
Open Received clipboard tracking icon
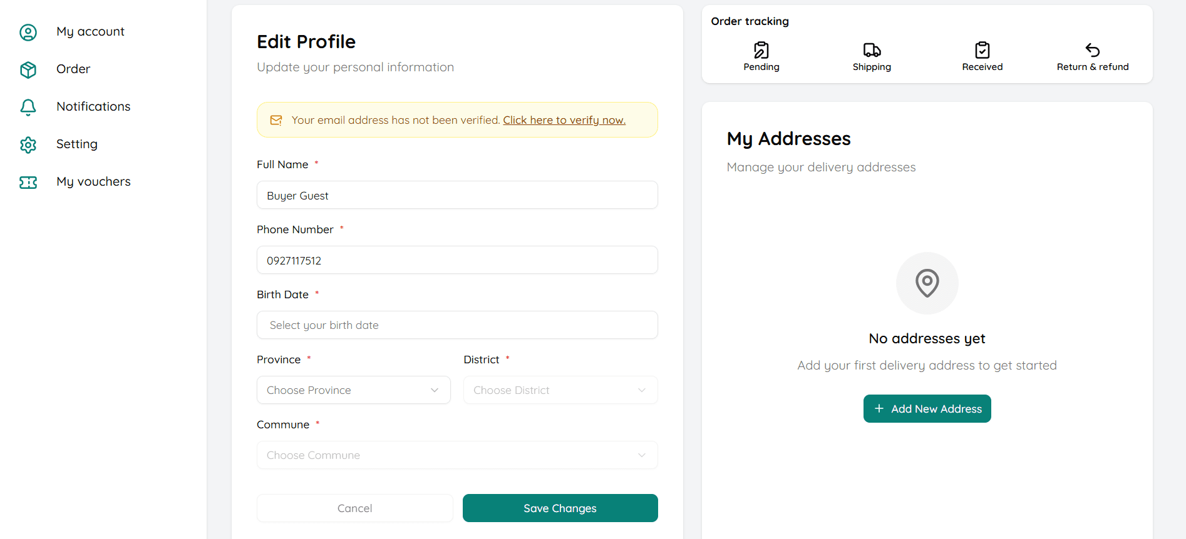pos(982,50)
